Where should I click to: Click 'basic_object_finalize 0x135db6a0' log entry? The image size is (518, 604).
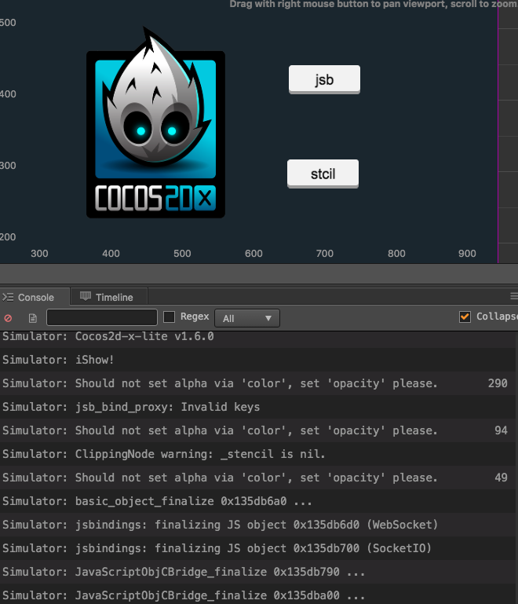pyautogui.click(x=258, y=501)
